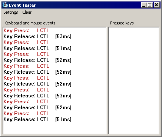Maximize the Event Tester window
Viewport: 162px width, 137px height.
click(150, 5)
